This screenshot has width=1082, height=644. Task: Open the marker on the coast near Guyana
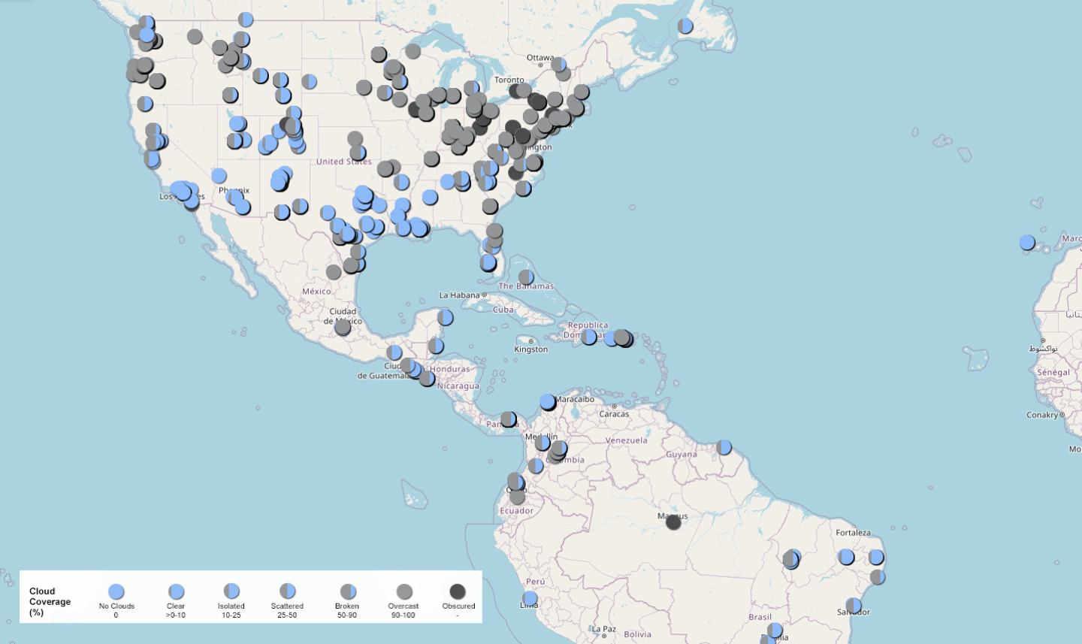point(724,447)
